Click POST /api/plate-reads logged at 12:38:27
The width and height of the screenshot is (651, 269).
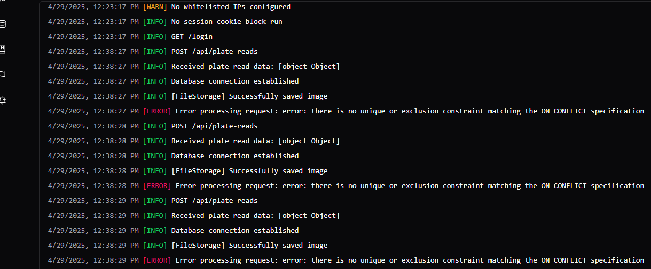[x=214, y=52]
